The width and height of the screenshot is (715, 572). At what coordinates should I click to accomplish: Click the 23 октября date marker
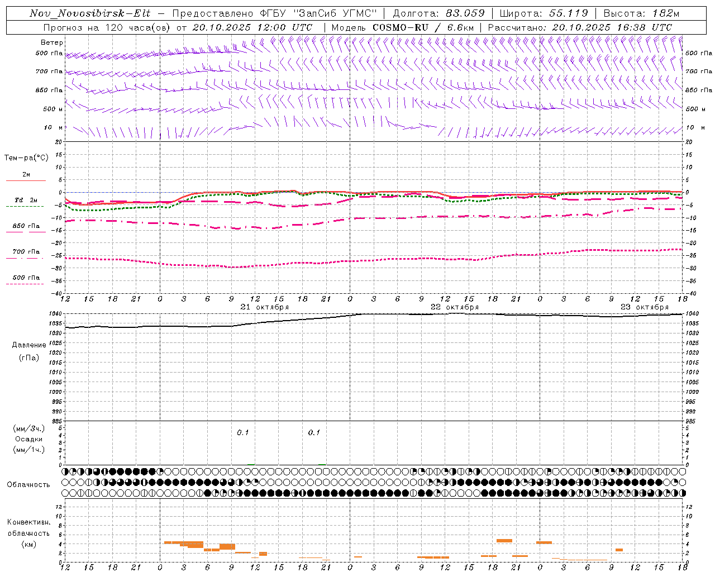tap(645, 307)
